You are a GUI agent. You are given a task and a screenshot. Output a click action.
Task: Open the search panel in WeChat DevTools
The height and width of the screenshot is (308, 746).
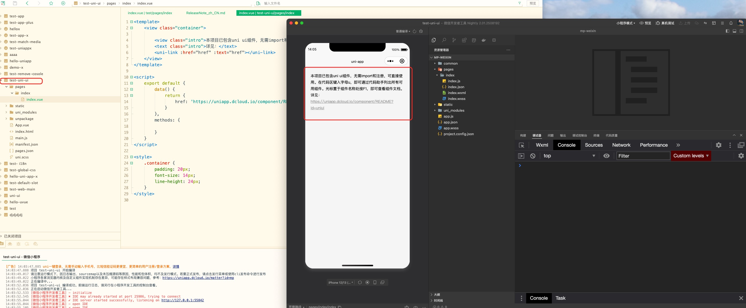pyautogui.click(x=444, y=40)
